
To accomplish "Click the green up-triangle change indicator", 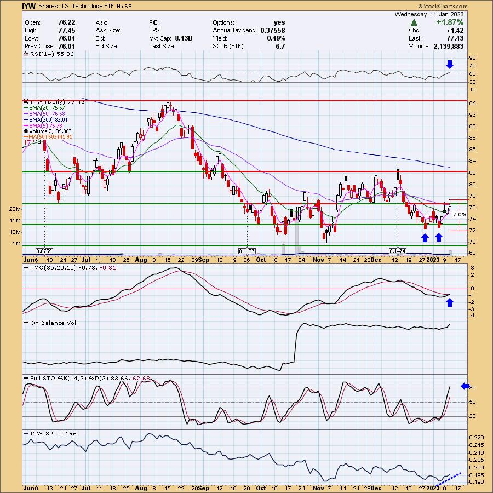I will coord(414,22).
